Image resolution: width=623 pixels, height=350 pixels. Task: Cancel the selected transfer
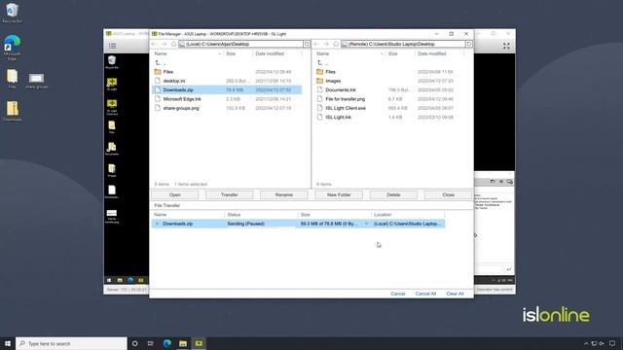coord(398,294)
